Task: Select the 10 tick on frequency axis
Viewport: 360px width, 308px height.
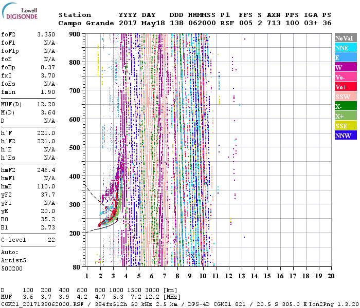Action: pos(203,276)
